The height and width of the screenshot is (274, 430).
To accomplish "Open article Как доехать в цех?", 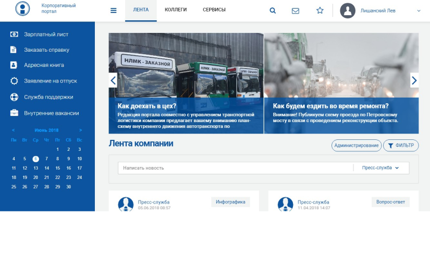I will point(147,106).
